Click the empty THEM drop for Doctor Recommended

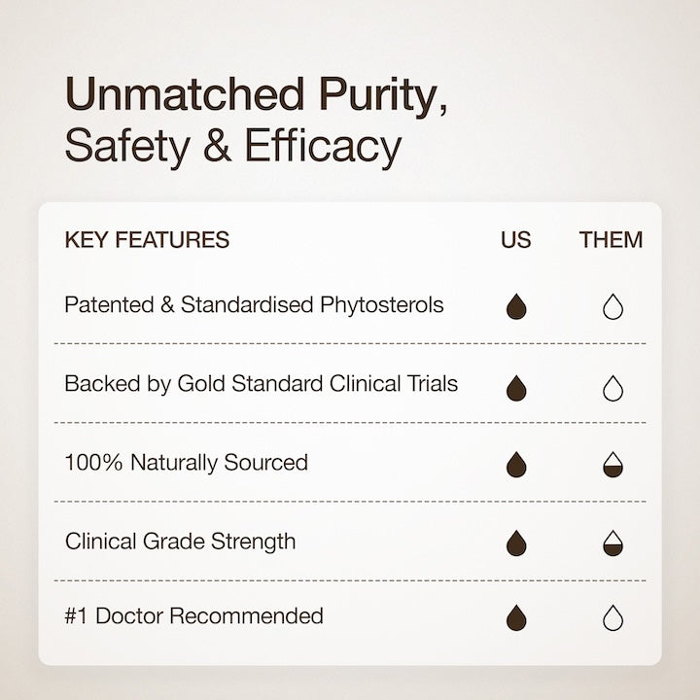click(x=612, y=618)
